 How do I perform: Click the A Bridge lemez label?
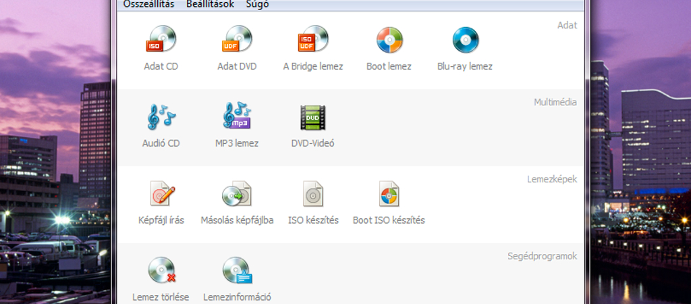313,67
